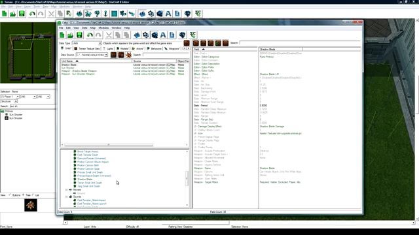Click Redo arrow in Data window toolbar
419x235 pixels.
click(x=98, y=35)
